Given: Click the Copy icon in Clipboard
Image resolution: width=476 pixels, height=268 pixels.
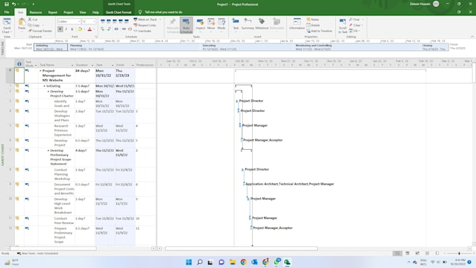Looking at the screenshot, I should (30, 25).
